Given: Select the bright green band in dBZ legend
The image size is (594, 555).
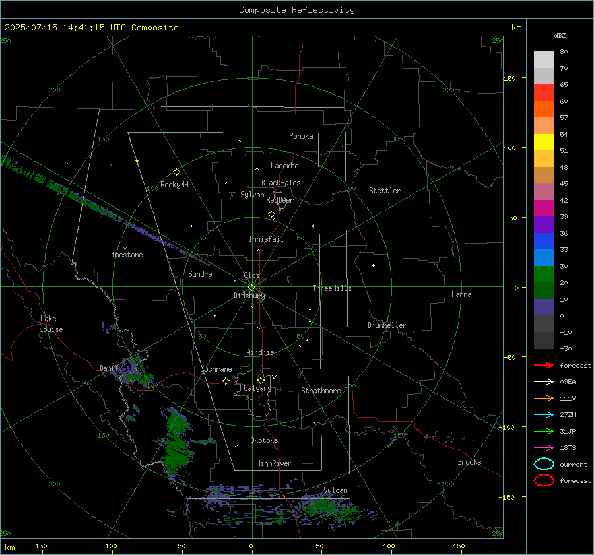Looking at the screenshot, I should (x=544, y=274).
